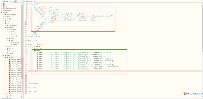203x99 pixels.
Task: Fold the style tag on line 42
Action: click(28, 87)
